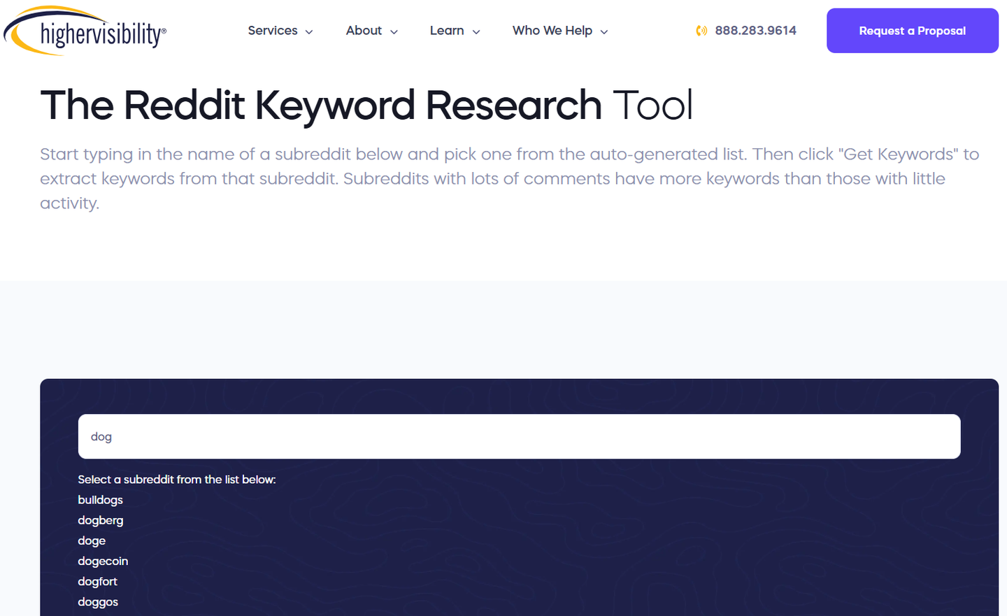Expand the chevron next to Services
Screen dimensions: 1007x616
(309, 32)
